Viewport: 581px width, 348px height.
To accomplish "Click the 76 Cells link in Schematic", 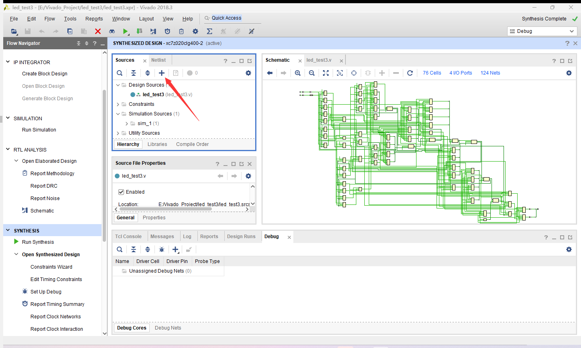I will [432, 73].
